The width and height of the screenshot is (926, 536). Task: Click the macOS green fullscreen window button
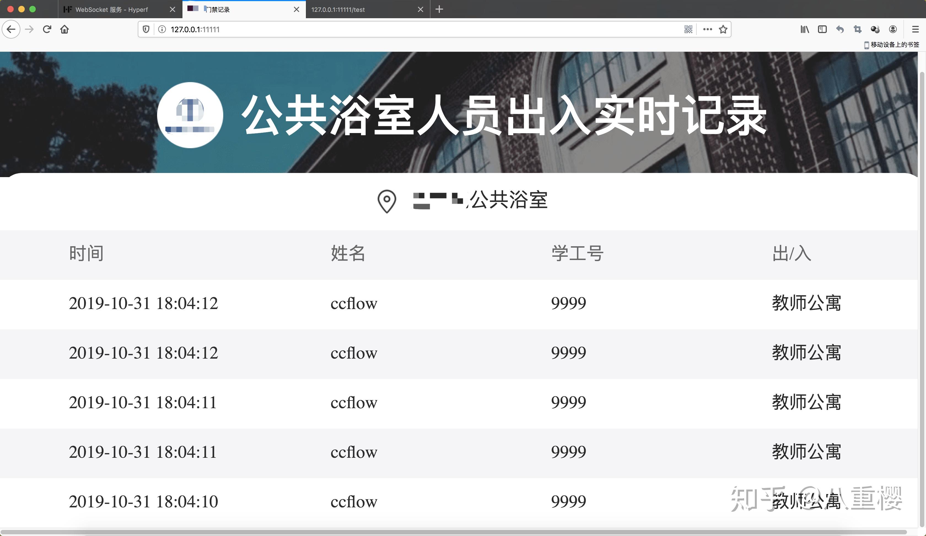click(32, 9)
